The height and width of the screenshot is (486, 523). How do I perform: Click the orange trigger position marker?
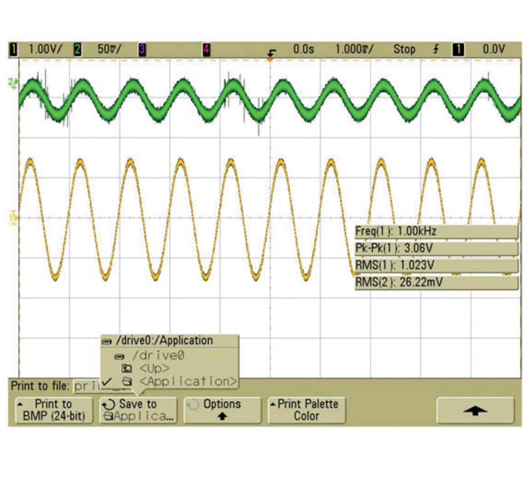(270, 60)
